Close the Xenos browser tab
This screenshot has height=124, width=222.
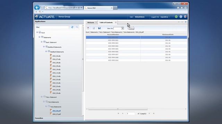click(x=112, y=8)
